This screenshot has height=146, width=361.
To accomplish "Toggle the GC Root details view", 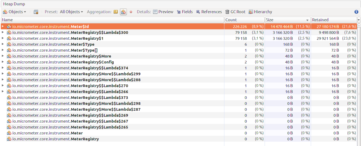I will pyautogui.click(x=235, y=12).
